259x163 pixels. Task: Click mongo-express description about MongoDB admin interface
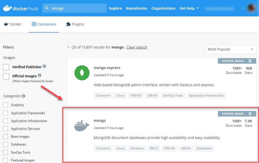(154, 85)
